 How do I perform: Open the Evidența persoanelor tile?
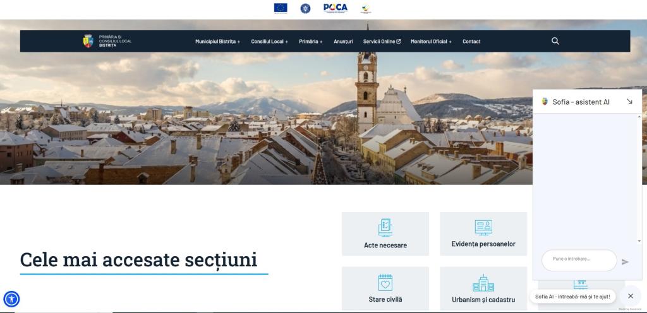pos(483,233)
